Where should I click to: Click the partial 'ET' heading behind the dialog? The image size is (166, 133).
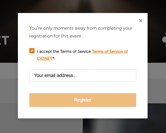click(x=5, y=40)
